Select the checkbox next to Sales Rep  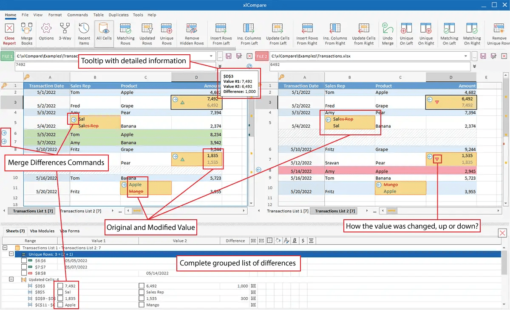tap(141, 292)
